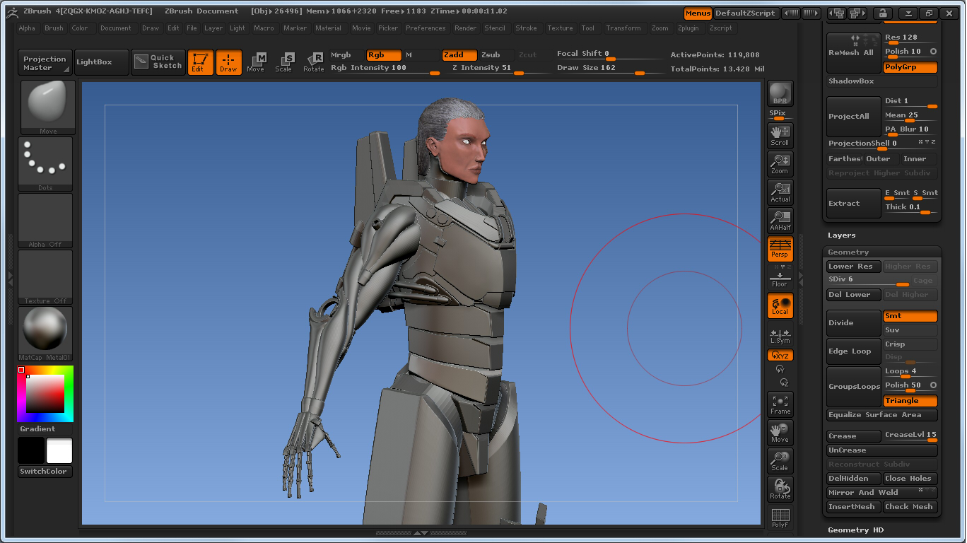Open the Preferences menu
967x543 pixels.
click(x=426, y=28)
